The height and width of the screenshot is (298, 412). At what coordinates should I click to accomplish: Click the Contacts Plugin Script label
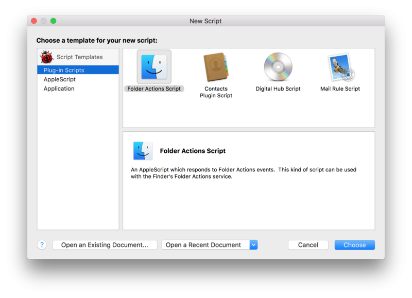[x=216, y=92]
